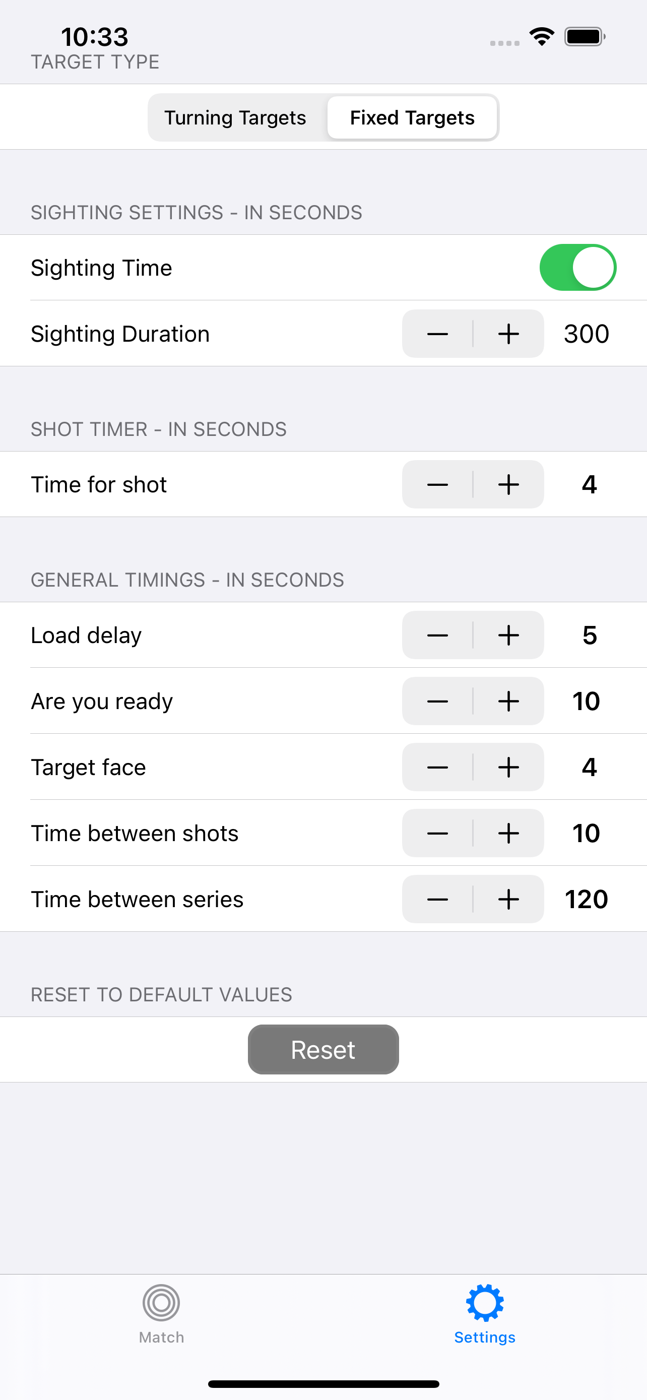Select the Fixed Targets segment
This screenshot has height=1400, width=647.
click(412, 117)
